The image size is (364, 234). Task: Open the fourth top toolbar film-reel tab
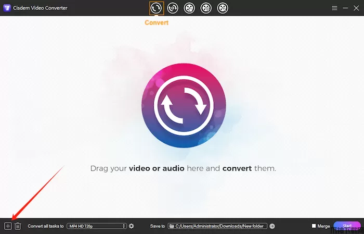coord(206,8)
